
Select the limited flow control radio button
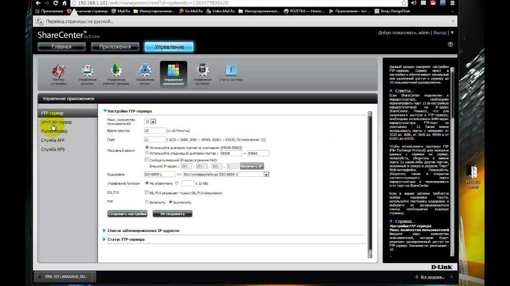[177, 183]
